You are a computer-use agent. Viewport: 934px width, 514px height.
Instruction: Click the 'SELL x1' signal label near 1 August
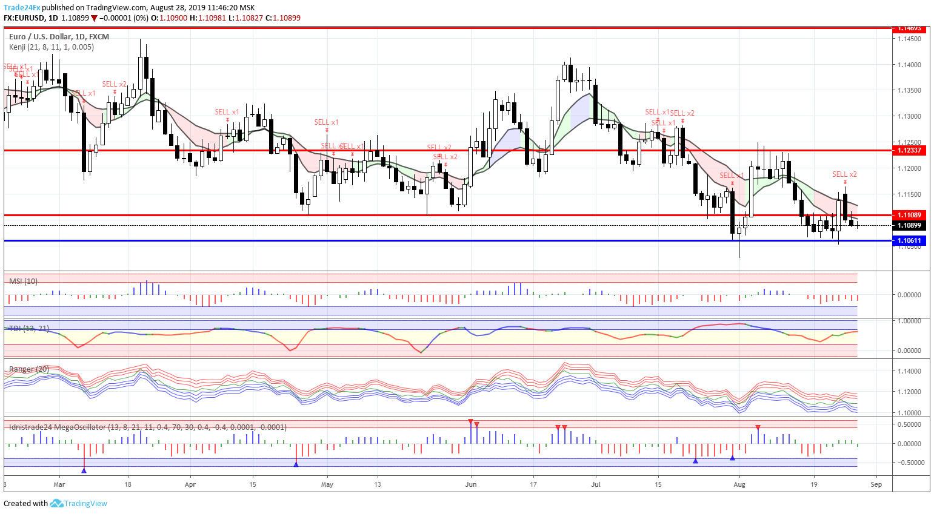coord(732,176)
